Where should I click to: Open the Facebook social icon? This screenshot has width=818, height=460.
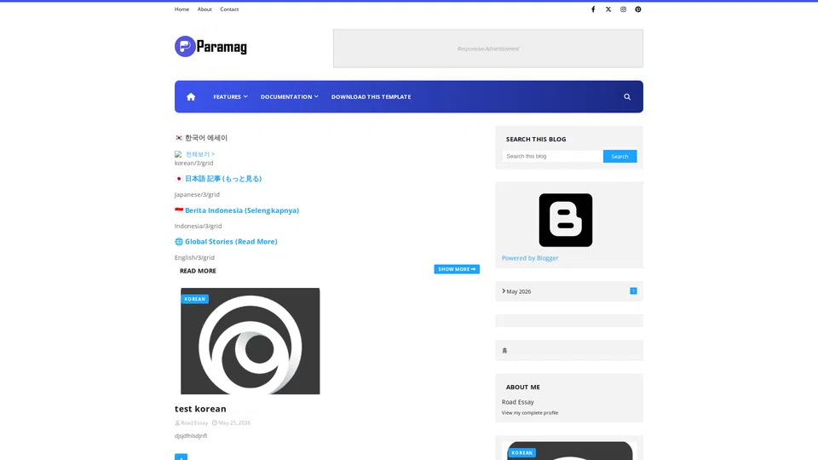593,9
